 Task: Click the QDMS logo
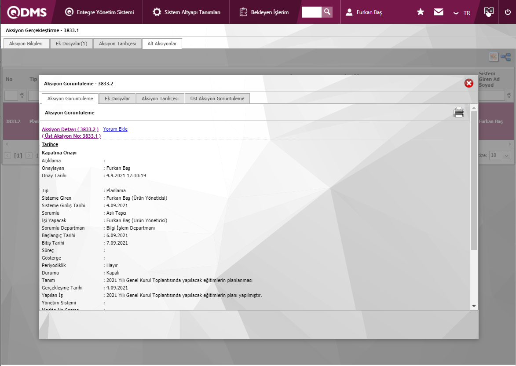[x=27, y=12]
